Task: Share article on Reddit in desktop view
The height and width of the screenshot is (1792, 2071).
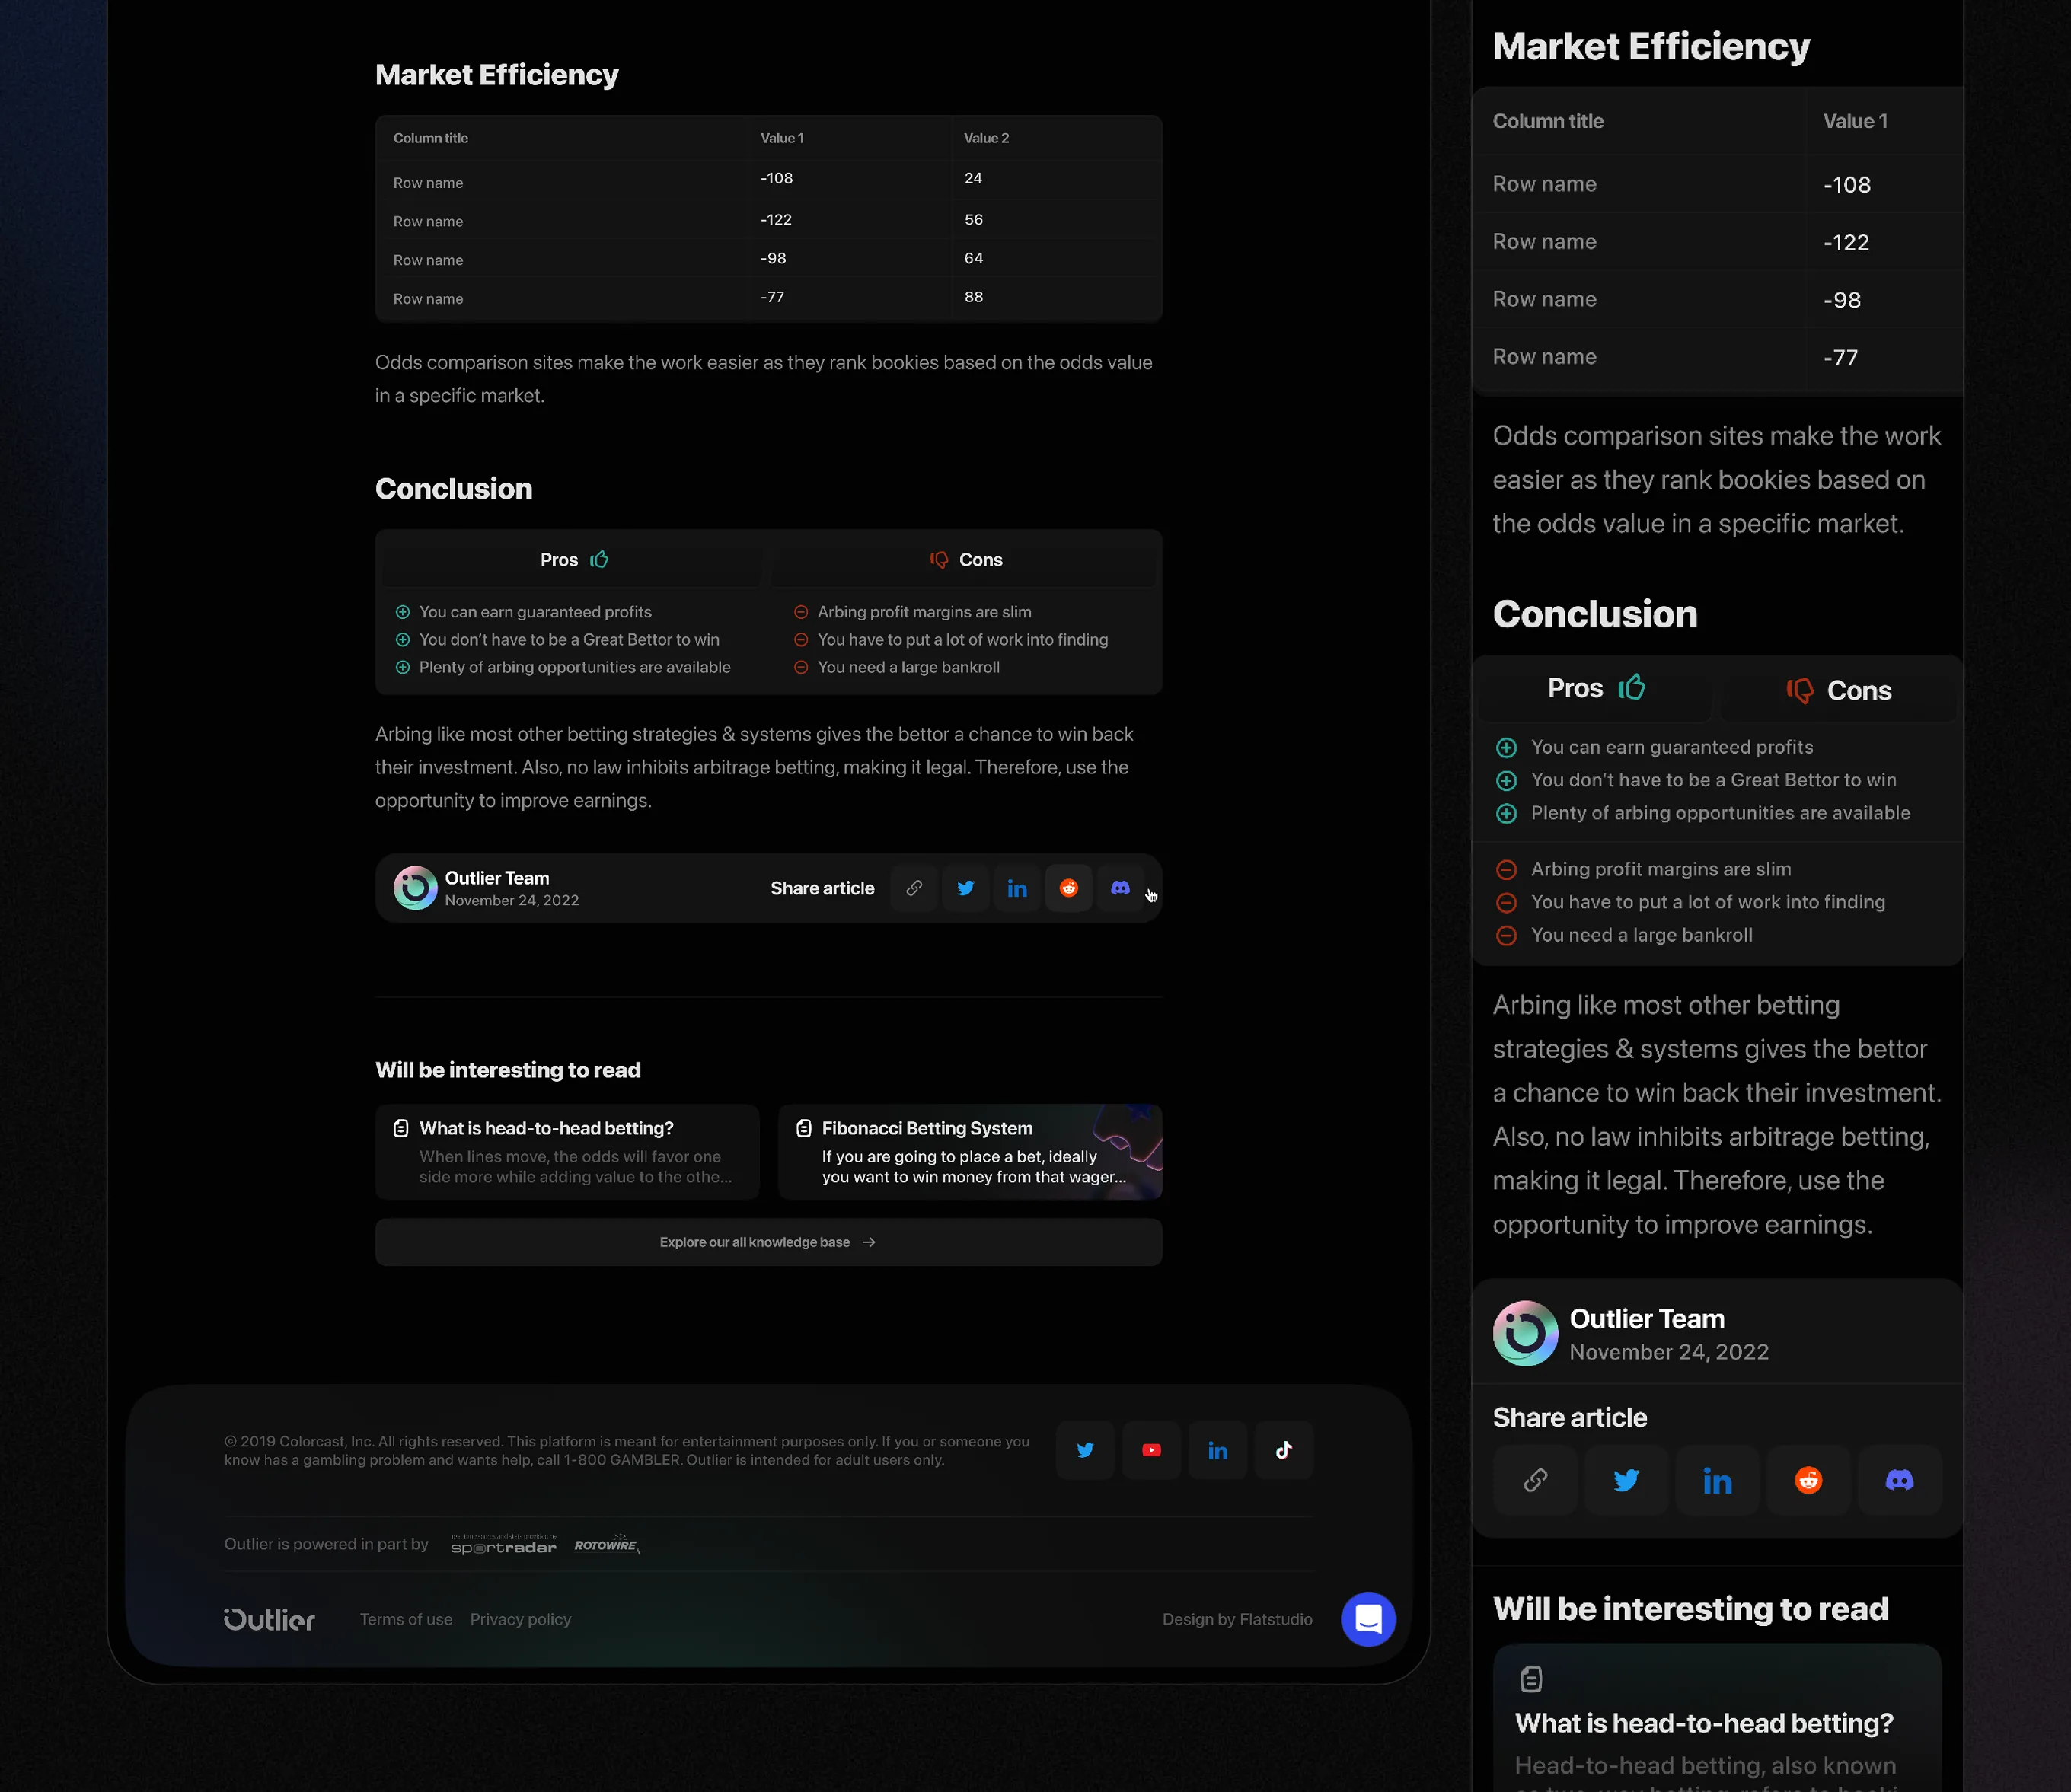Action: (1069, 888)
